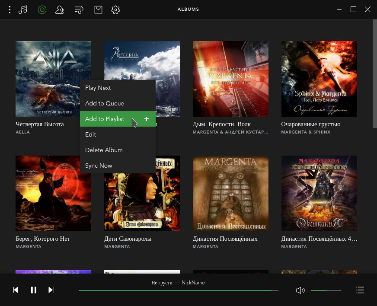Select the Albums disc icon
The width and height of the screenshot is (377, 306).
42,10
